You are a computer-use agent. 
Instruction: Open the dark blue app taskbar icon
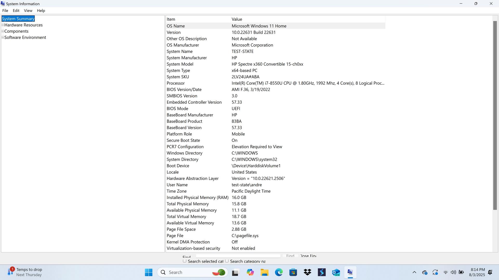[x=322, y=272]
